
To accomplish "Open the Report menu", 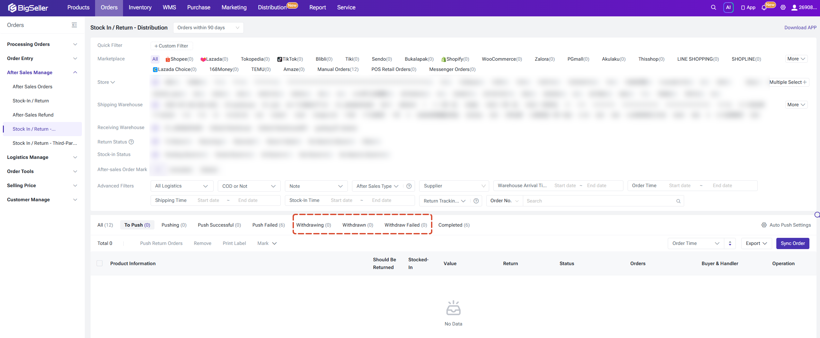I will click(x=317, y=7).
